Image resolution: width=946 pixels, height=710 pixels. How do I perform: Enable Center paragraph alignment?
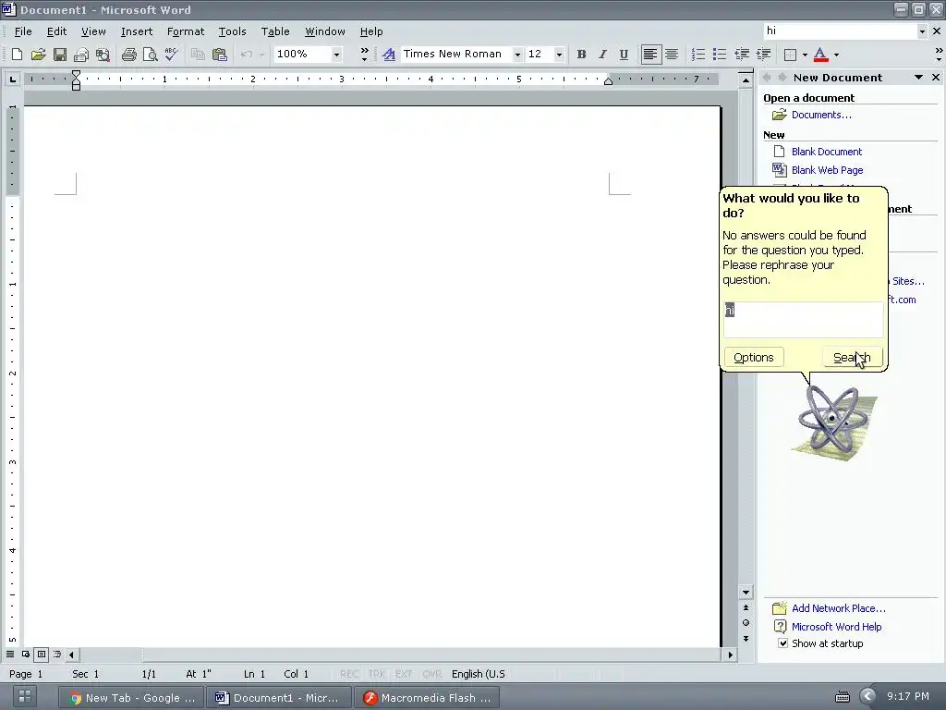pos(672,55)
